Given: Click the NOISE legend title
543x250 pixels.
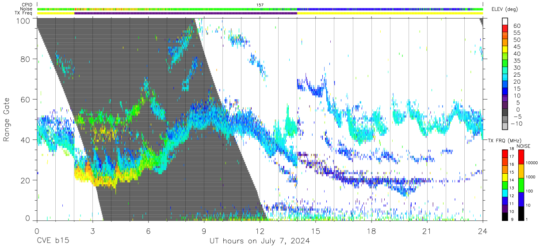Looking at the screenshot, I should pyautogui.click(x=523, y=146).
